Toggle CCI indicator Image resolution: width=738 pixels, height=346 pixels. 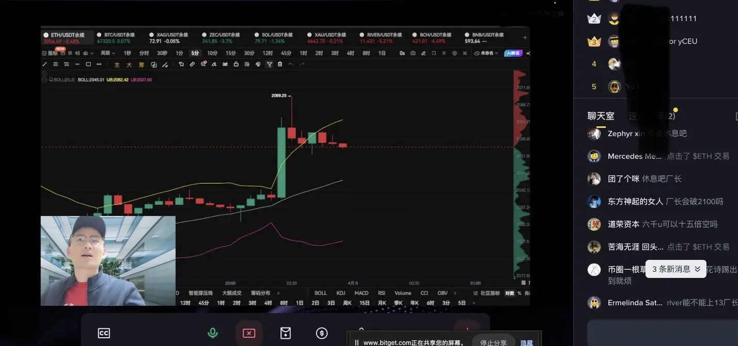tap(424, 293)
